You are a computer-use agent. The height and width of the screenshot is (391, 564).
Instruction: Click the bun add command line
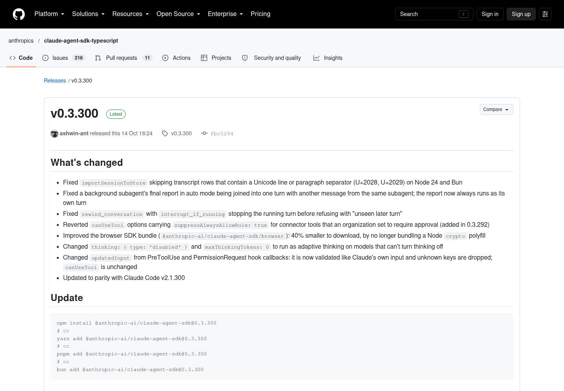pos(130,369)
